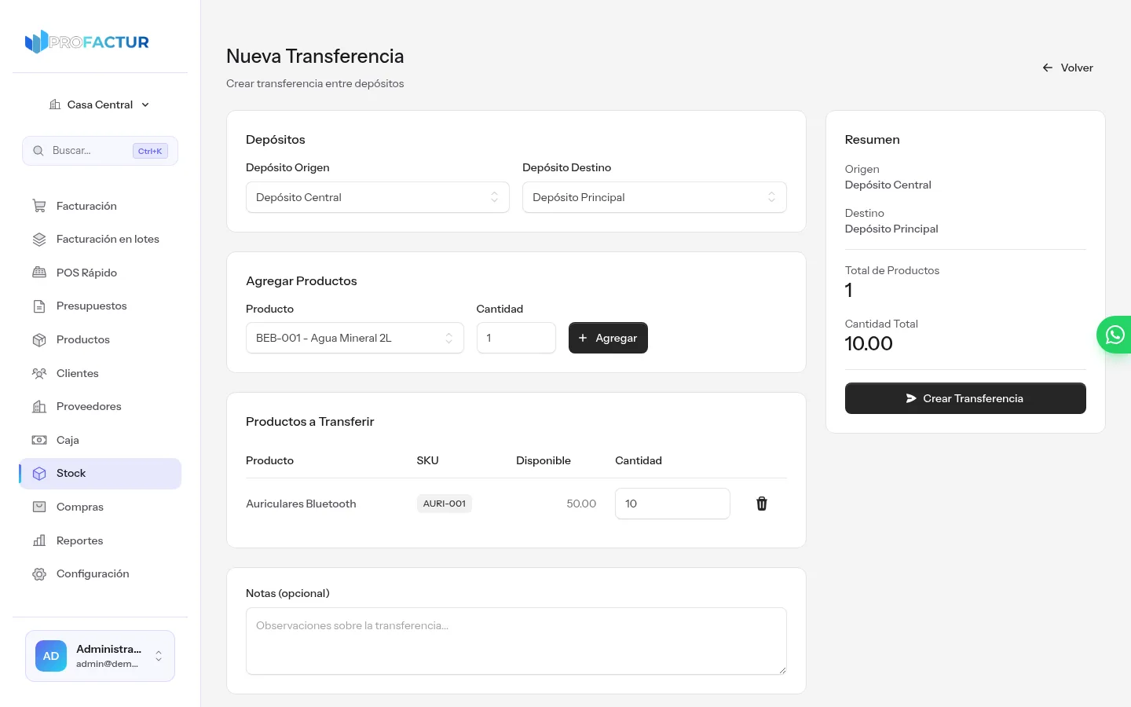This screenshot has height=707, width=1131.
Task: Open Clientes section
Action: (100, 373)
